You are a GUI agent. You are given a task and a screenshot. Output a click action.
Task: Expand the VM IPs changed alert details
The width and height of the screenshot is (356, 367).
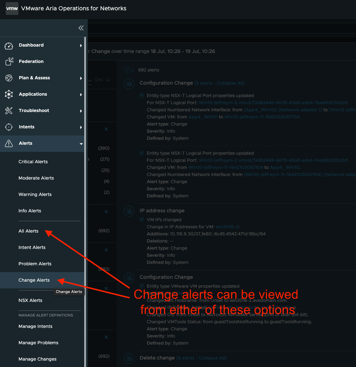pyautogui.click(x=142, y=219)
